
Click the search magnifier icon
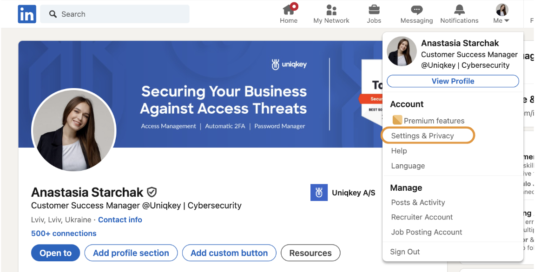(53, 14)
